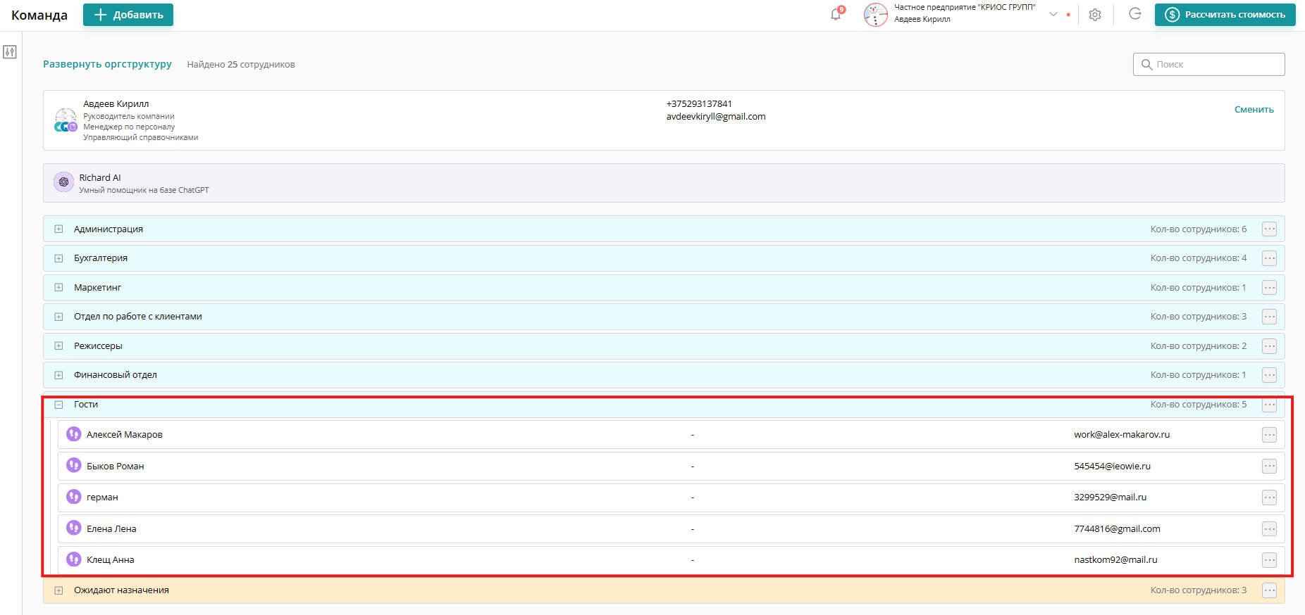Viewport: 1305px width, 615px height.
Task: Click guest icon beside герман
Action: (x=73, y=497)
